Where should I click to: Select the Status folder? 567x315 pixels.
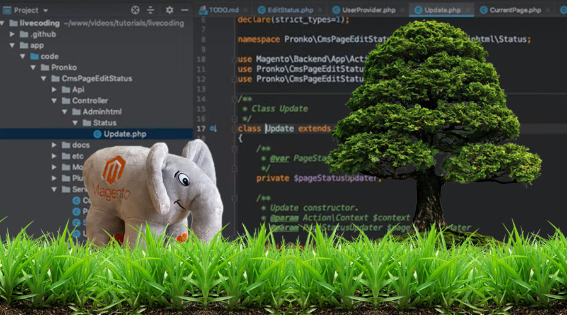(x=105, y=123)
